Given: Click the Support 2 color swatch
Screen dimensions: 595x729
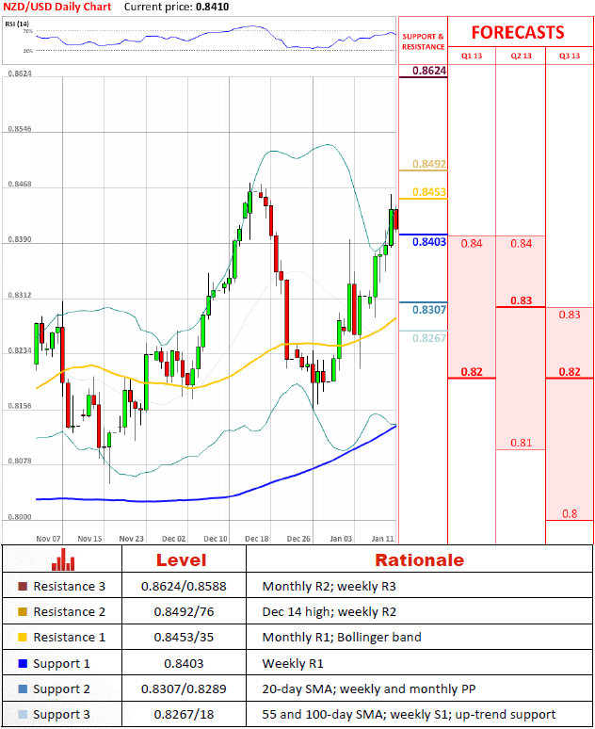Looking at the screenshot, I should 23,688.
